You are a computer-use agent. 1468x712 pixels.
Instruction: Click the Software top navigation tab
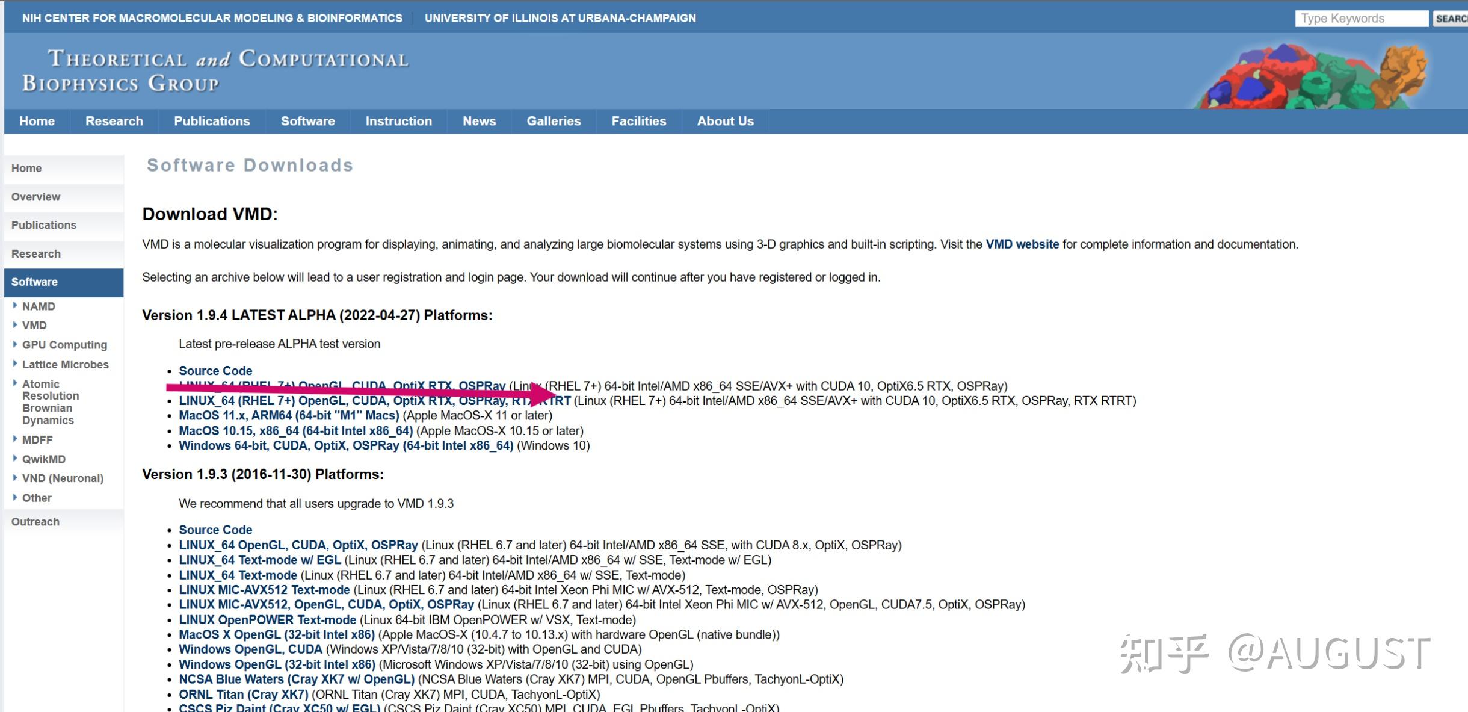[307, 121]
